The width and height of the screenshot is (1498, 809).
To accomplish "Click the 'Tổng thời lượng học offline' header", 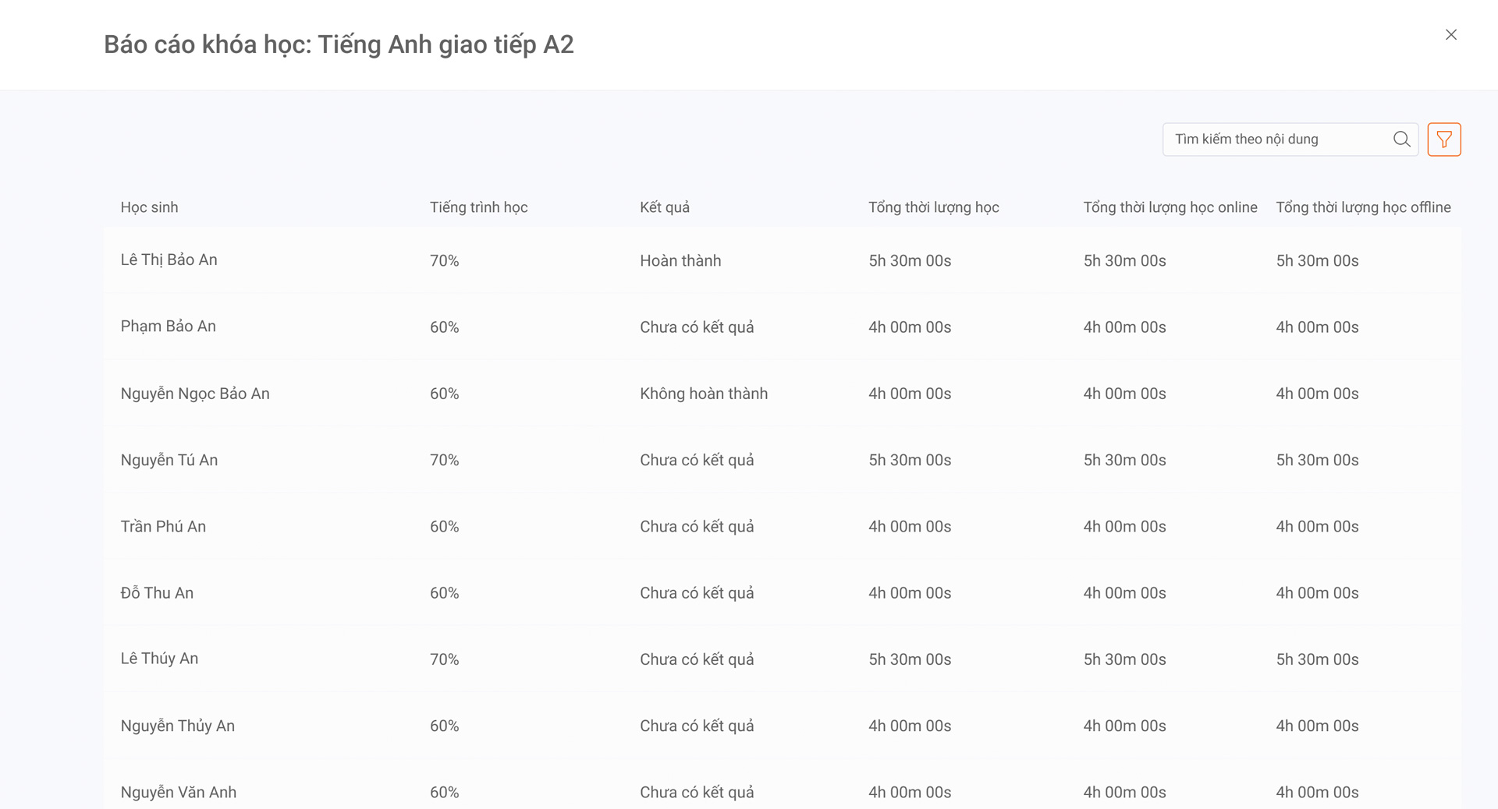I will point(1363,207).
